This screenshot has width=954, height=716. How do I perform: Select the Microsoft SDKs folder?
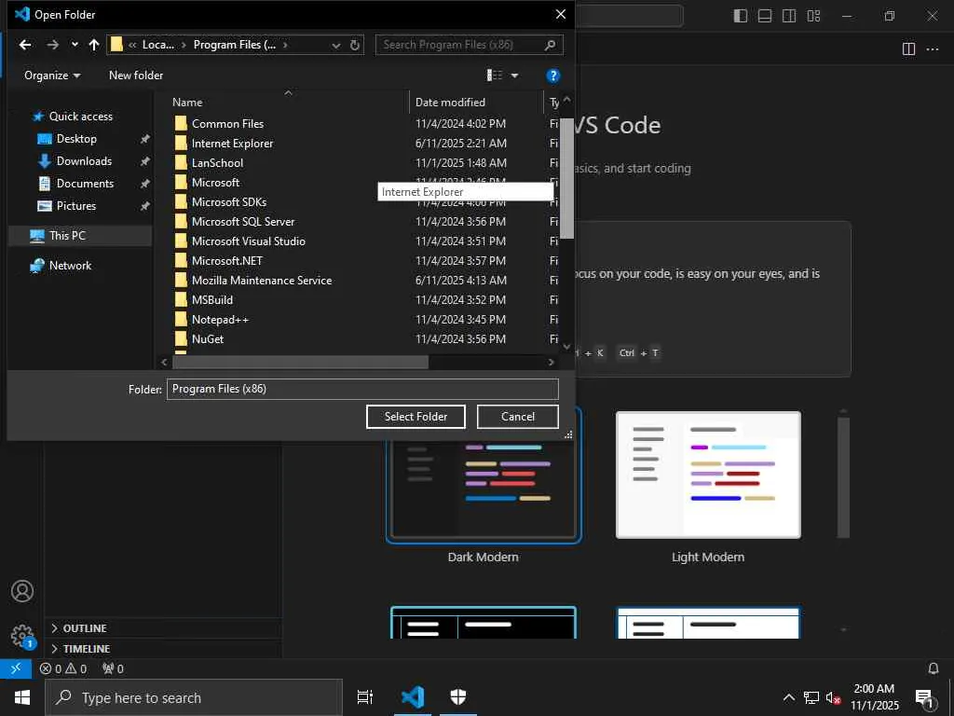pyautogui.click(x=229, y=202)
